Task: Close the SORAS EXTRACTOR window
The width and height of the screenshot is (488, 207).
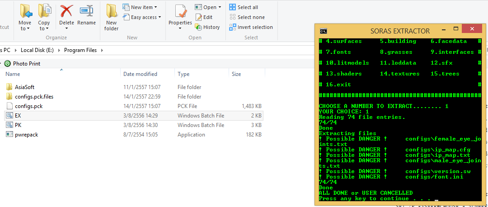Action: (x=472, y=29)
